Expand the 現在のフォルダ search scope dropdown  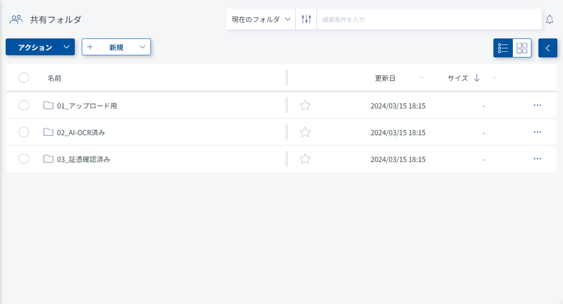[x=261, y=19]
